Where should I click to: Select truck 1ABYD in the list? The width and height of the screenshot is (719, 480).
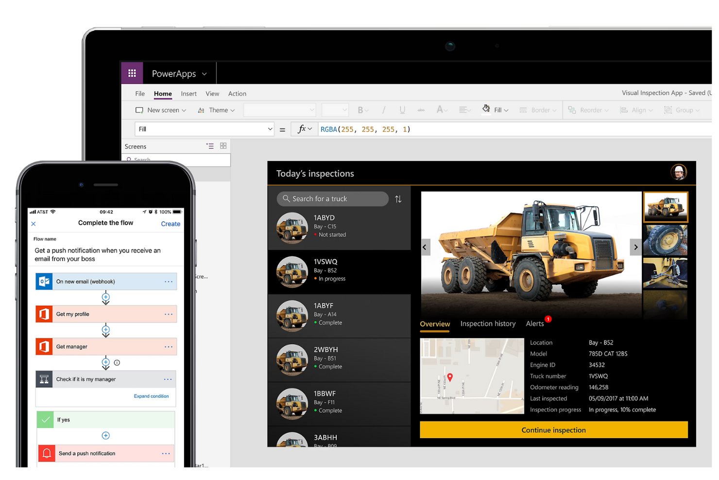tap(339, 228)
